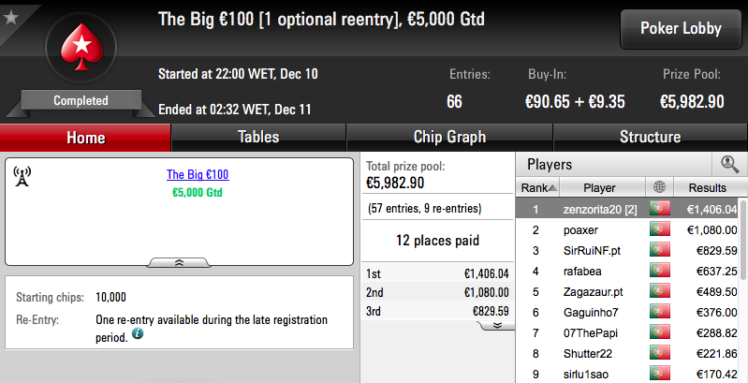Screen dimensions: 748x383
Task: Click the broadcast antenna icon
Action: click(x=22, y=176)
